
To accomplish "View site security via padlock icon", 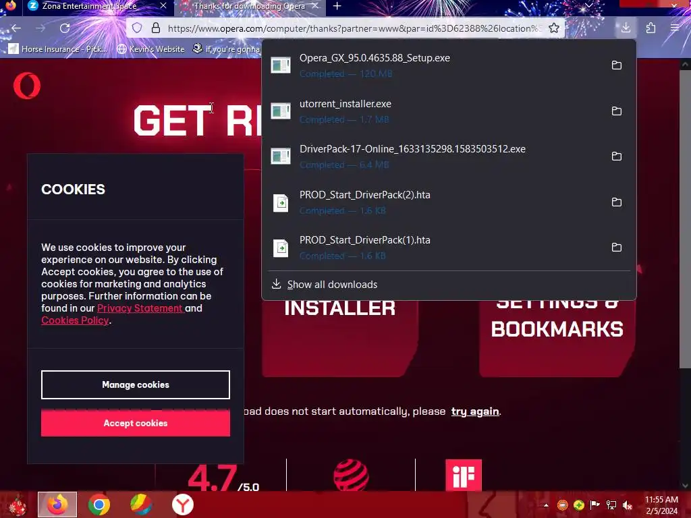I will pos(156,28).
